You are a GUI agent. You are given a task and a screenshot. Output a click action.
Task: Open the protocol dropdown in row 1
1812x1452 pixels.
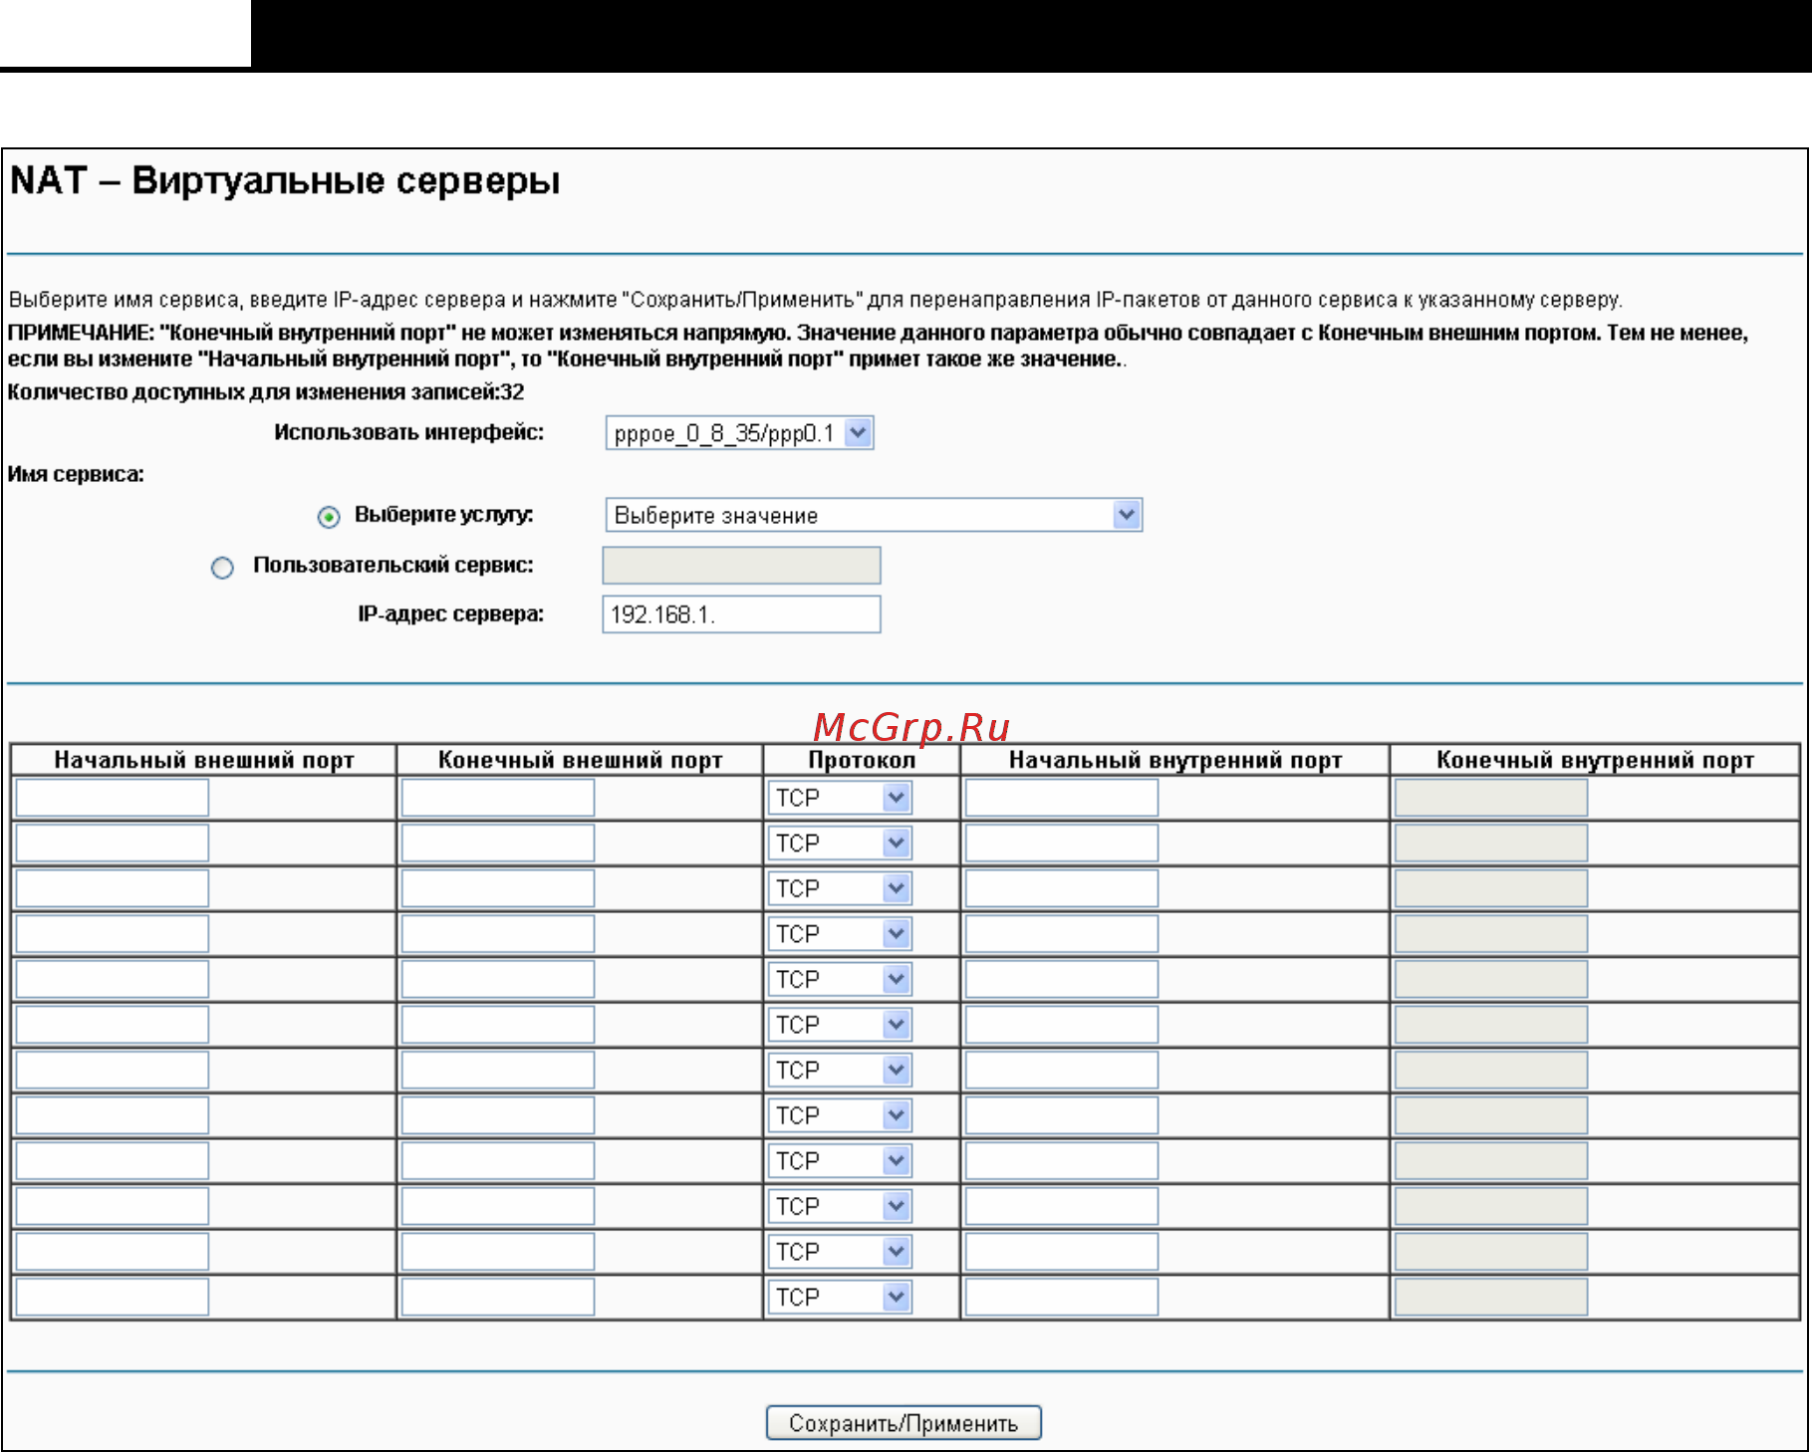[x=839, y=798]
